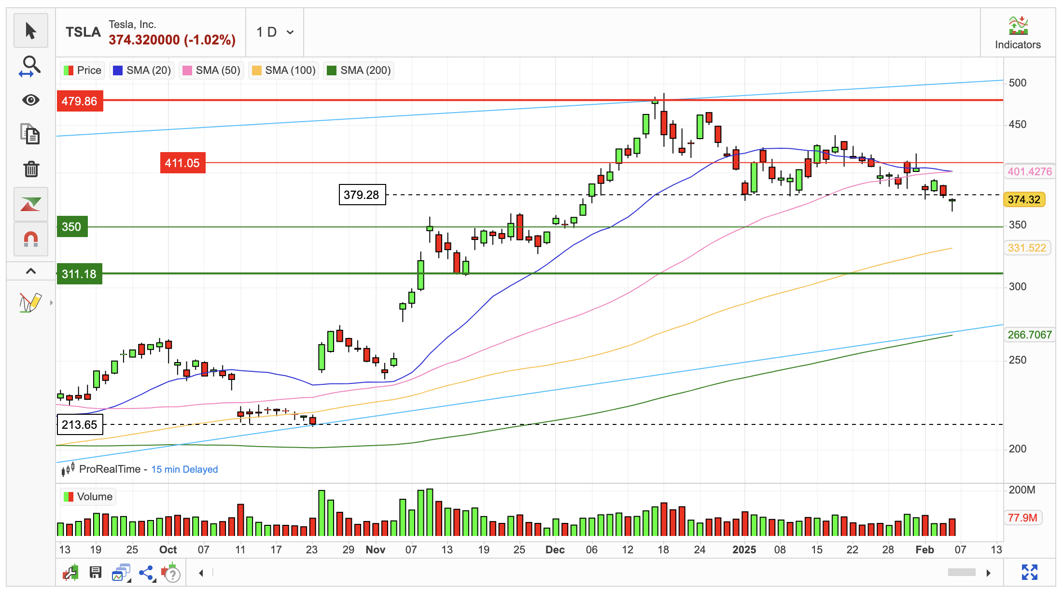Click the Feb date axis label

(x=925, y=549)
